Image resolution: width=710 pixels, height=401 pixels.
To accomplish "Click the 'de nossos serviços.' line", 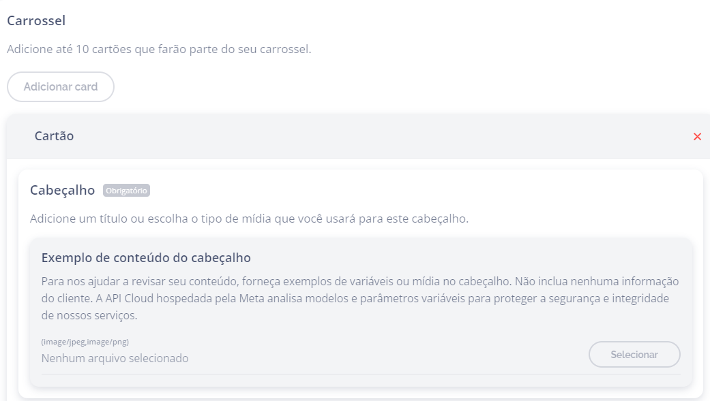I will 89,316.
